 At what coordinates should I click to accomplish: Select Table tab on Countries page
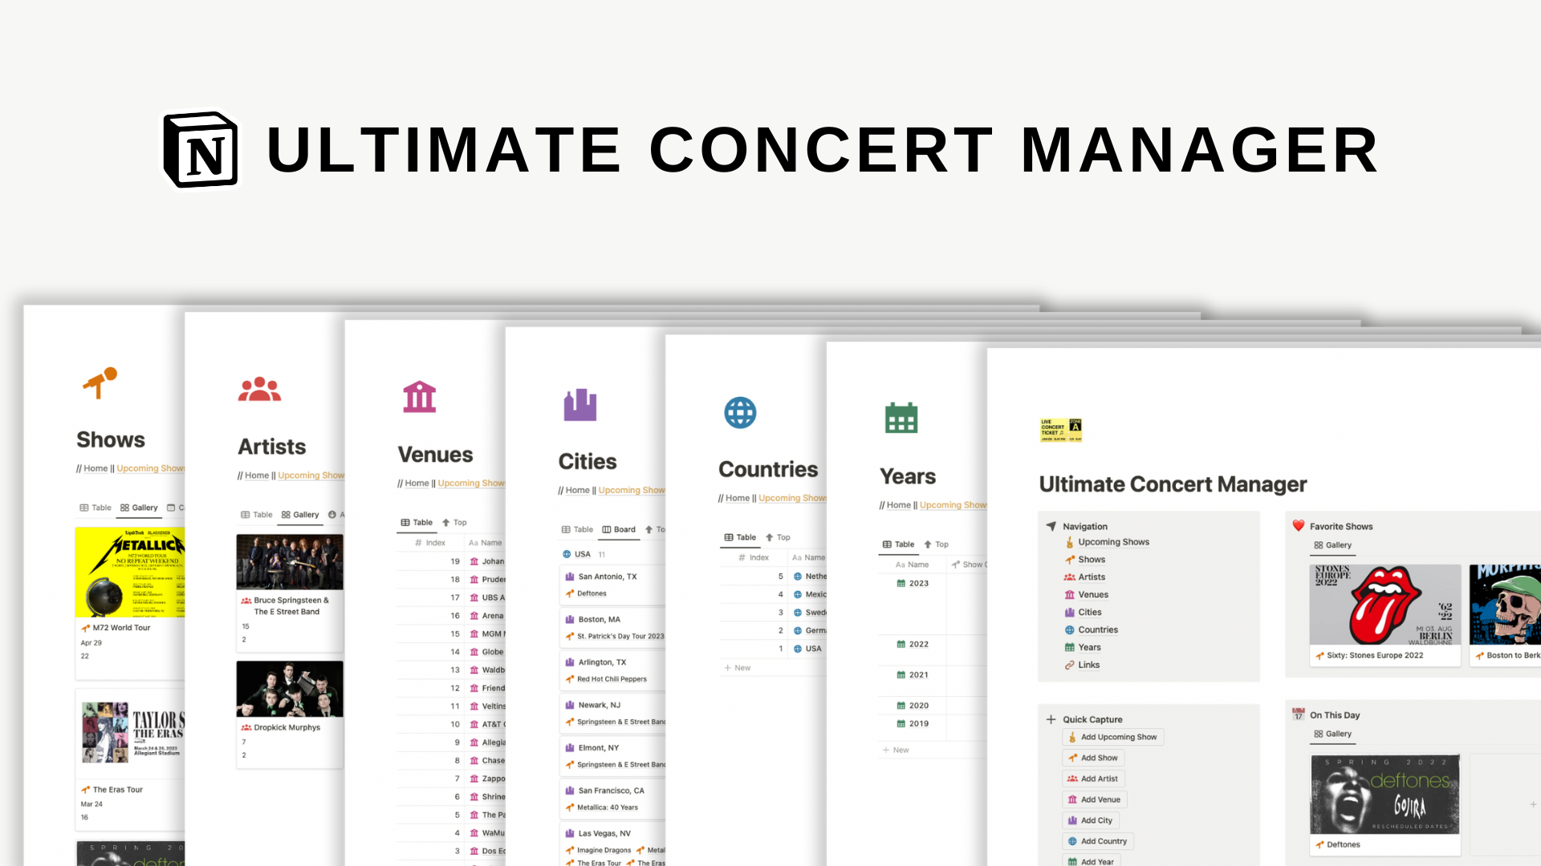(x=740, y=537)
